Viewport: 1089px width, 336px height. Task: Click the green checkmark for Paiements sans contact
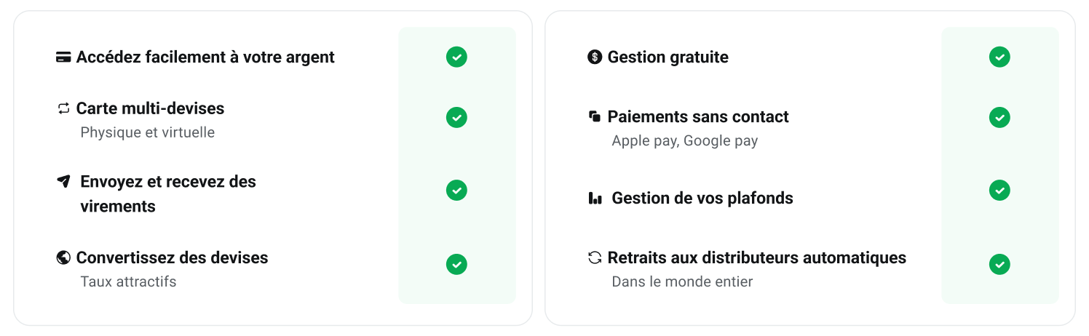[999, 117]
